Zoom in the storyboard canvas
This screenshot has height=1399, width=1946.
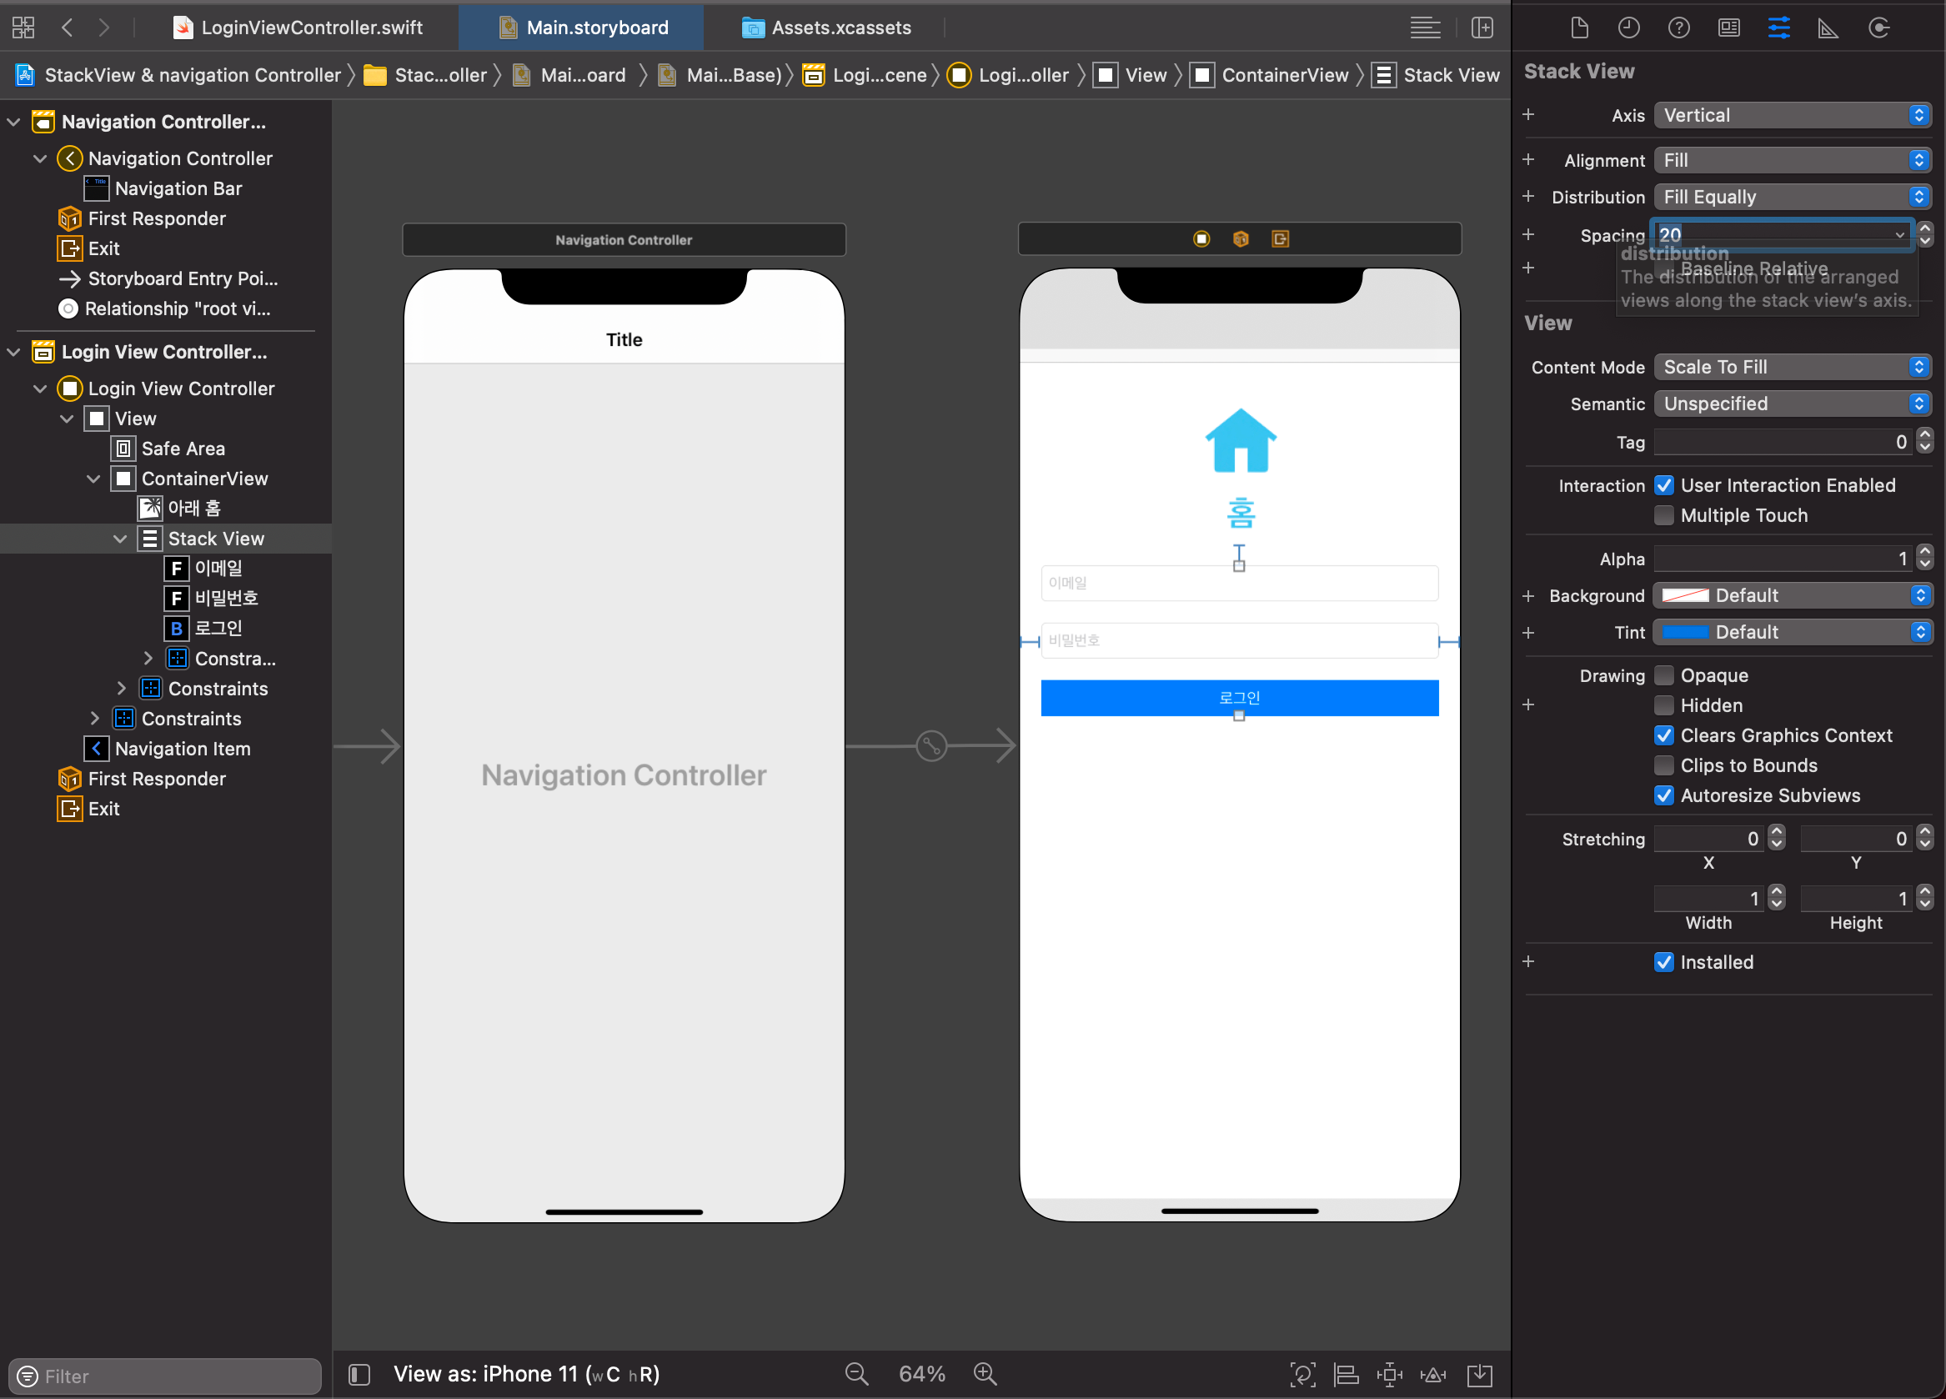985,1374
